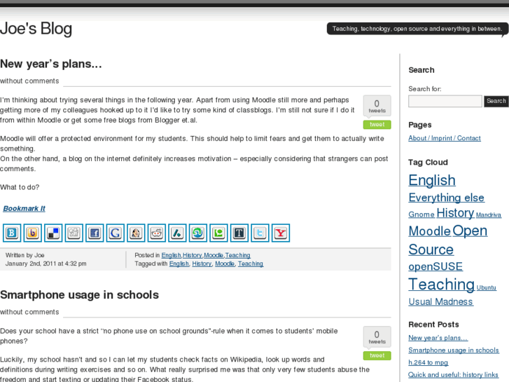Share the post on StumbleUpon

click(x=198, y=233)
